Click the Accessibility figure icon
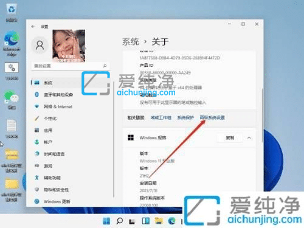This screenshot has height=228, width=304. [36, 178]
